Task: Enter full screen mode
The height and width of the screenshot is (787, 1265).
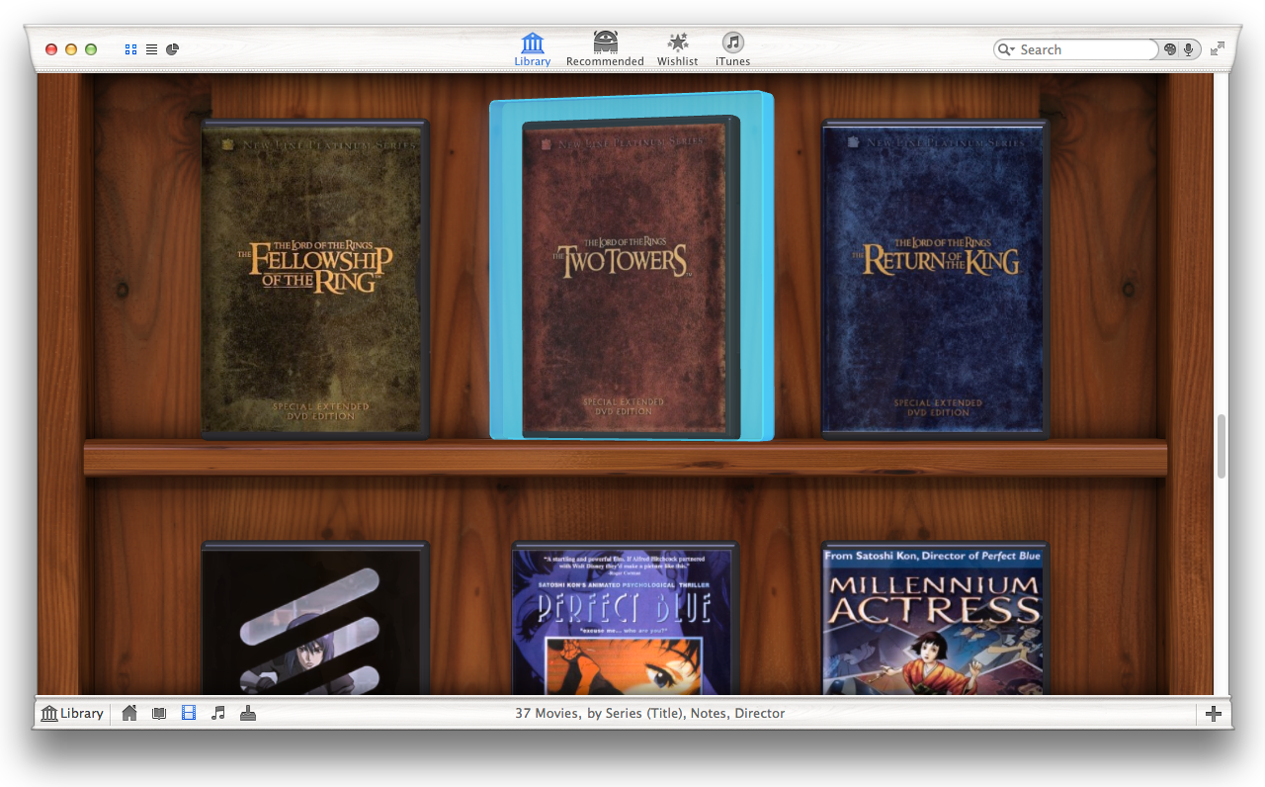Action: pos(1218,48)
